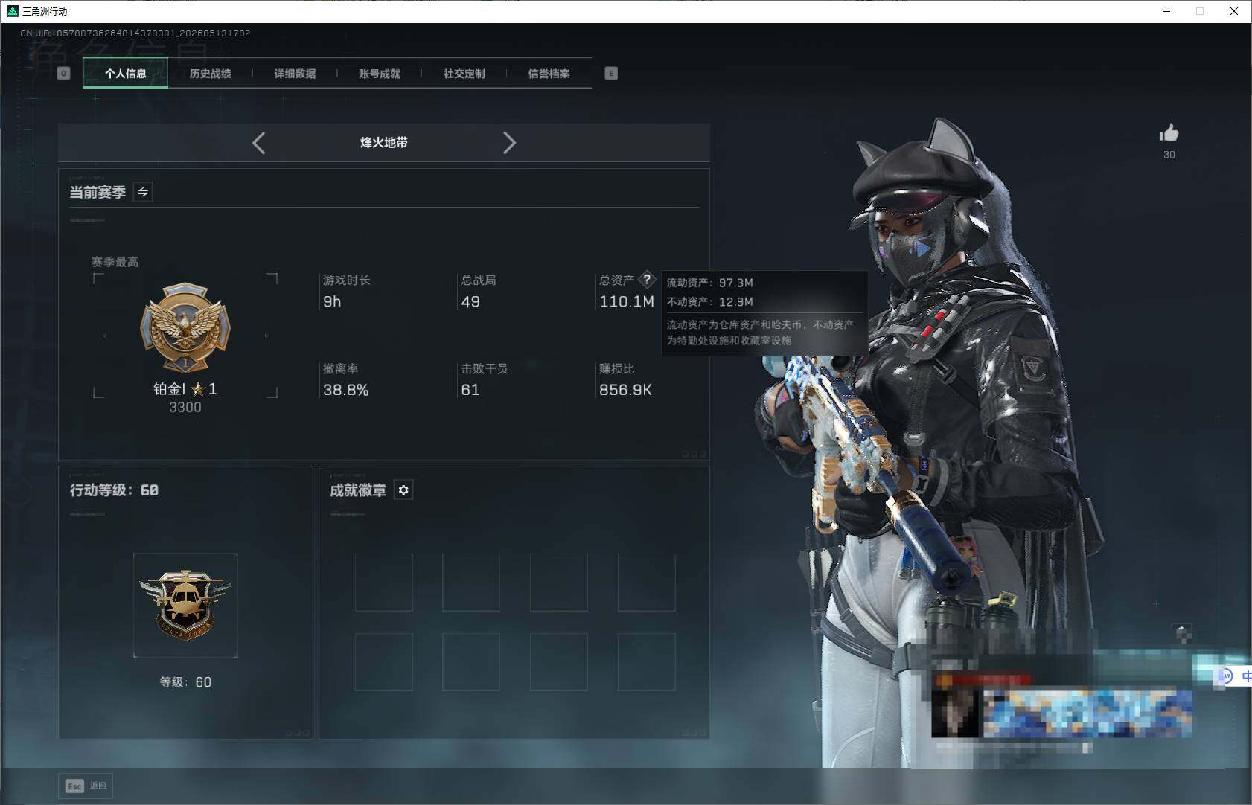Image resolution: width=1252 pixels, height=805 pixels.
Task: Click the 成就徽章 heading
Action: click(358, 490)
